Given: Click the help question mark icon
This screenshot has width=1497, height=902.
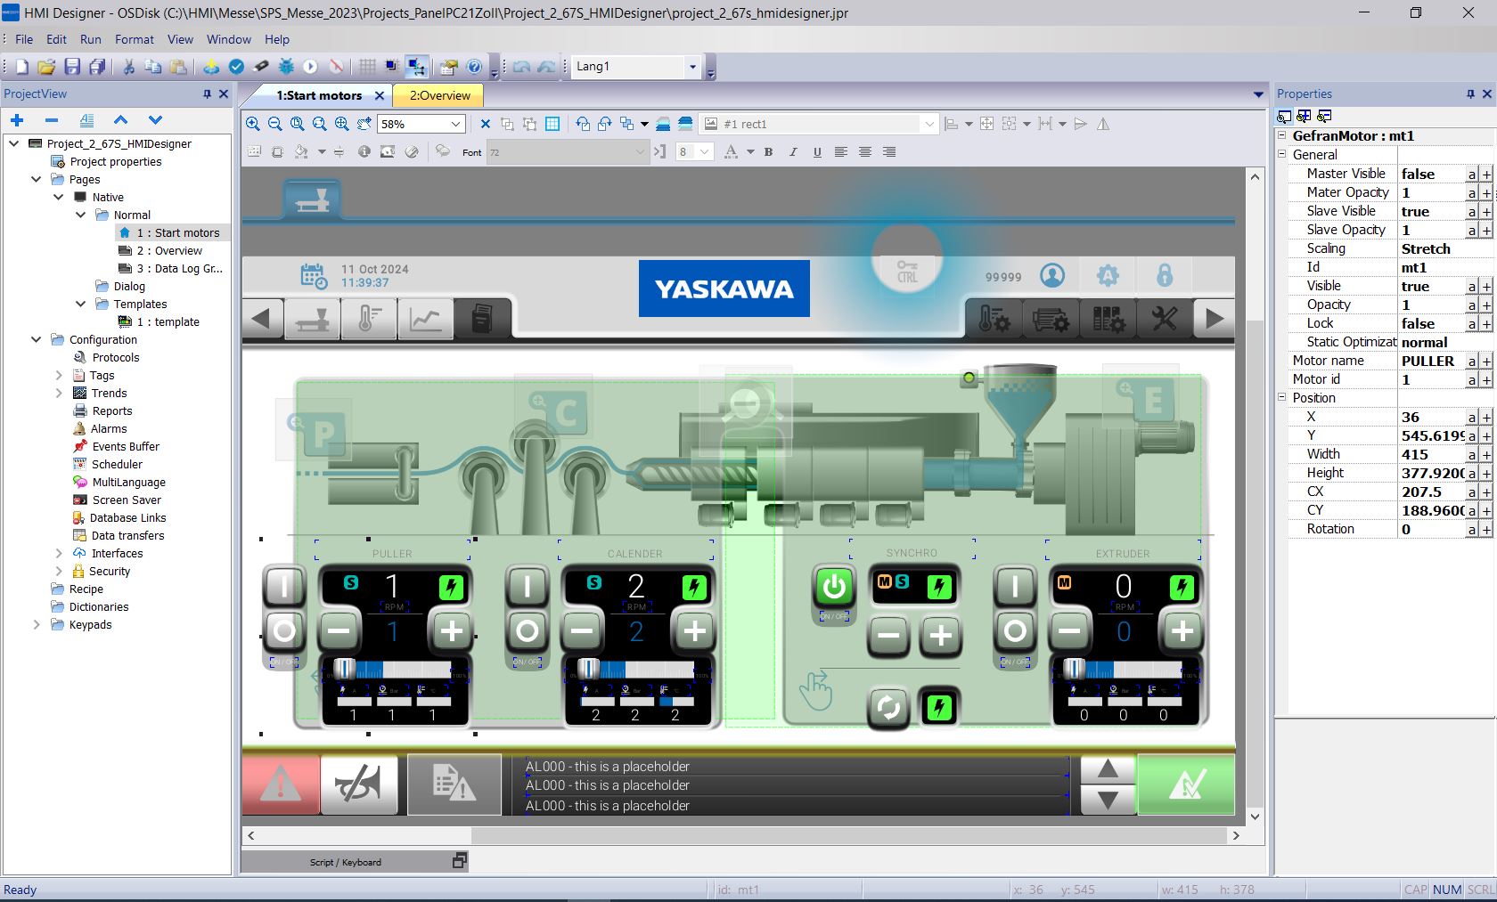Looking at the screenshot, I should (474, 67).
